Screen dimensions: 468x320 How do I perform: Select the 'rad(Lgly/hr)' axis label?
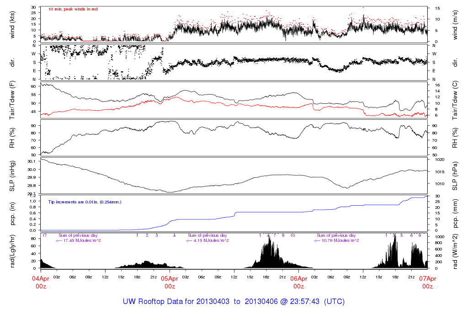point(12,251)
